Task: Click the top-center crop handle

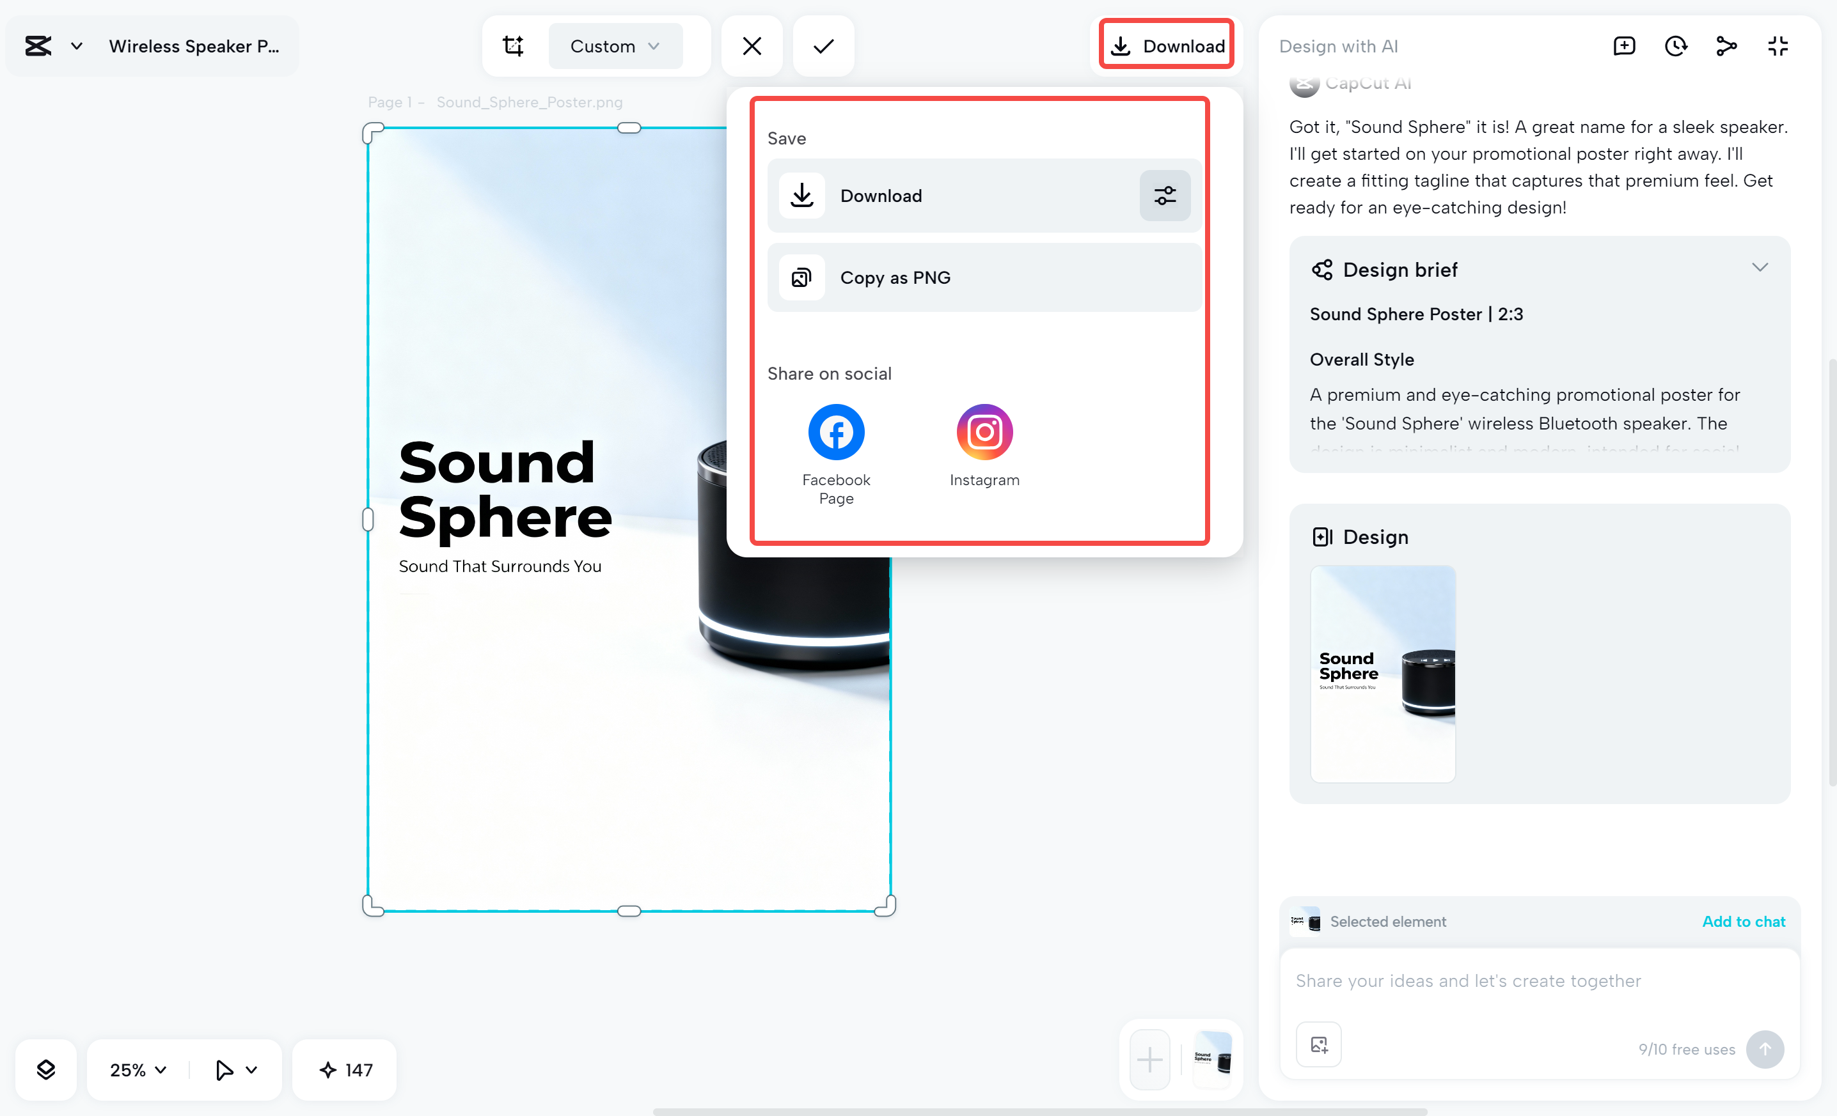Action: 629,128
